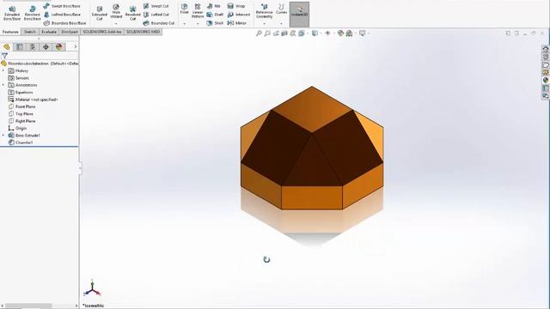Open View Settings monitor icon
The height and width of the screenshot is (309, 550).
pyautogui.click(x=363, y=33)
